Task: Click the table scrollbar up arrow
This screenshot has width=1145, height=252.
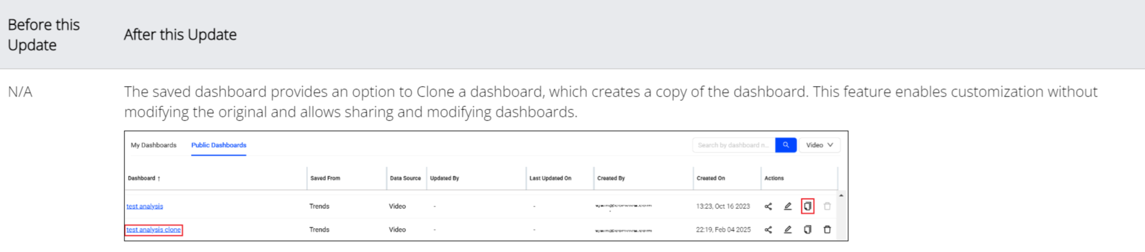Action: [841, 195]
